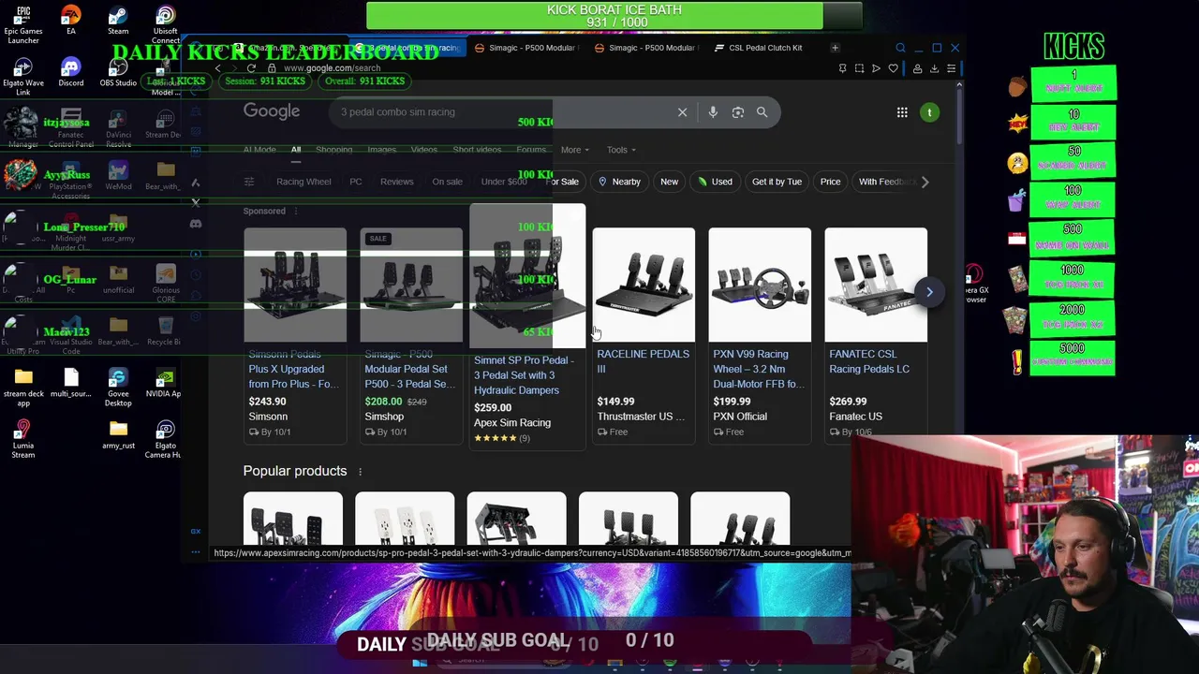Launch Elgato Camera Hub from the desktop
The height and width of the screenshot is (674, 1199).
coord(165,438)
